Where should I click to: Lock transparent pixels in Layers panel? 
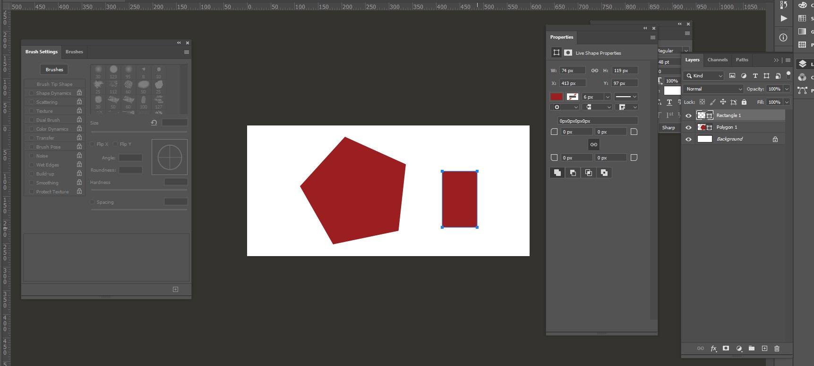coord(703,102)
